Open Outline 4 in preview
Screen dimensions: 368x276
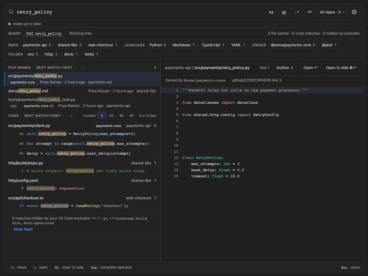[x=285, y=68]
